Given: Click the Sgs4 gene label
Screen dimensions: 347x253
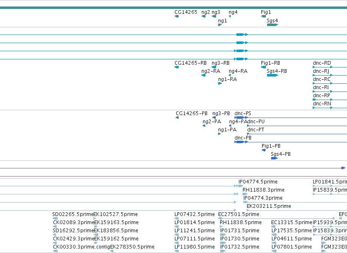Looking at the screenshot, I should (x=272, y=21).
